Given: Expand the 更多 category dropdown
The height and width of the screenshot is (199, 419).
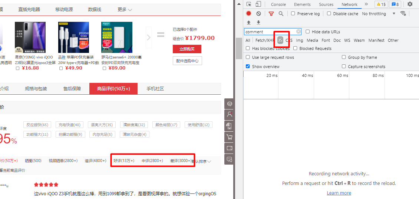Looking at the screenshot, I should coord(125,10).
